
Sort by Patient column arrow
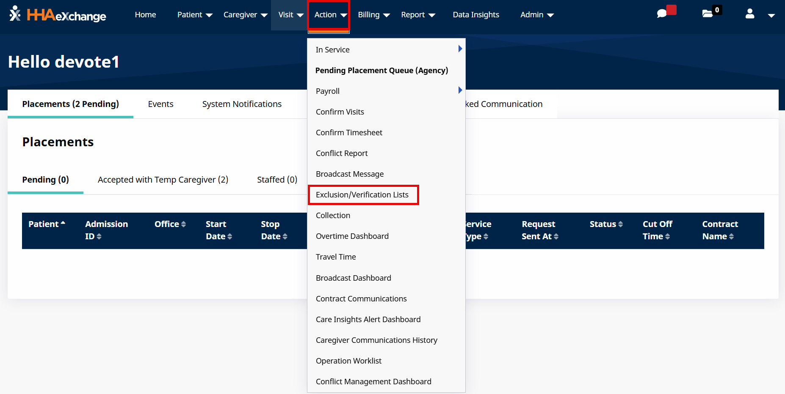point(63,224)
